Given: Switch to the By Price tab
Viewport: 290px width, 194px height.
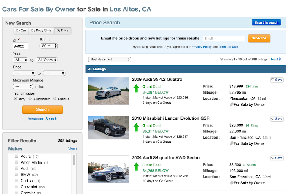Looking at the screenshot, I should click(x=63, y=30).
